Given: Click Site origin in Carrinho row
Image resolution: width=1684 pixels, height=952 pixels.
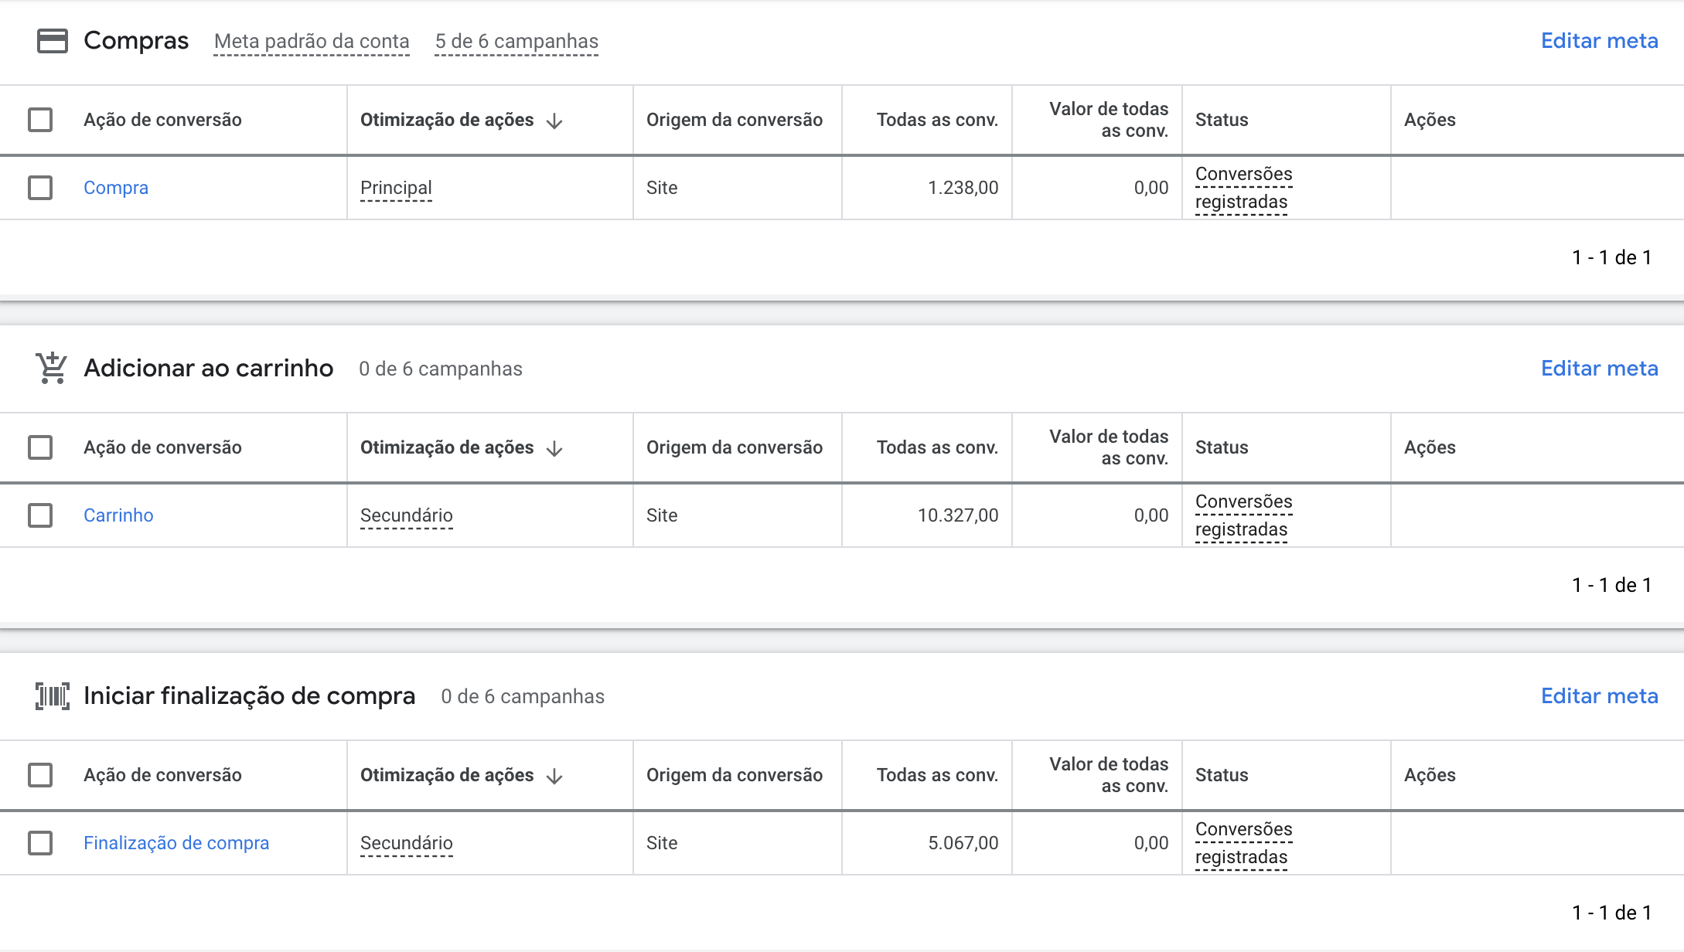Looking at the screenshot, I should [x=662, y=515].
